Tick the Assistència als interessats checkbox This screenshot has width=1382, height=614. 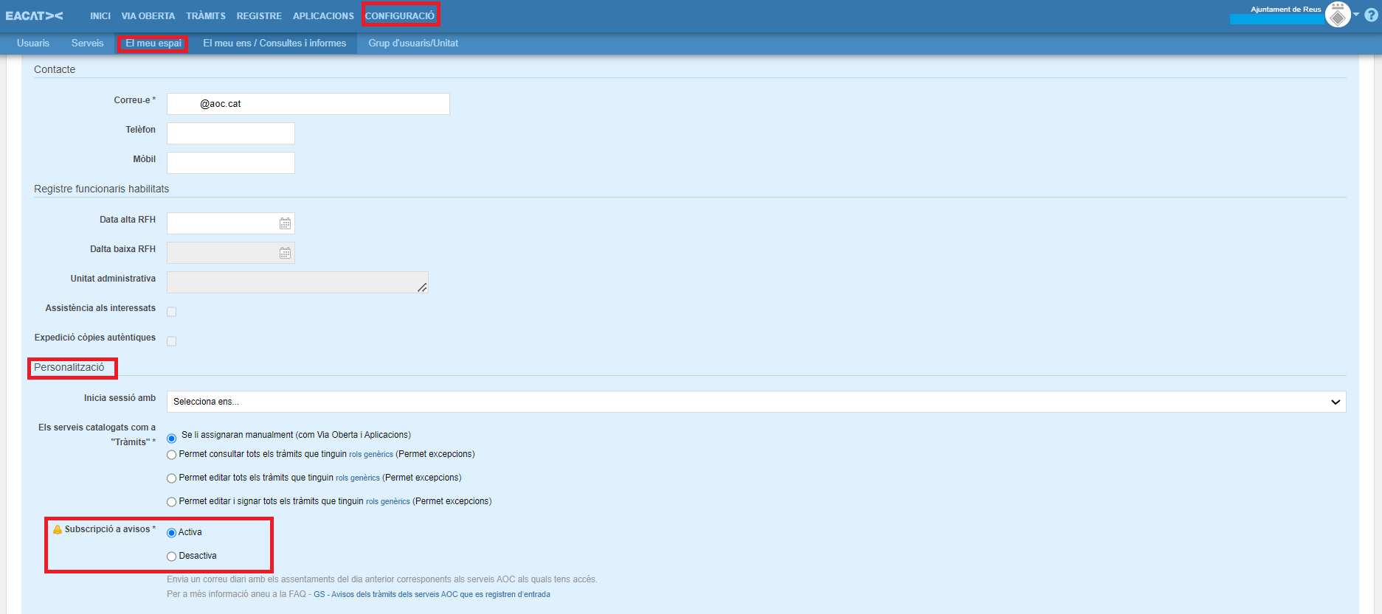pos(172,312)
